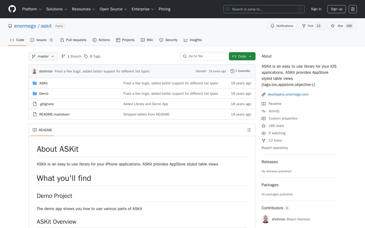Go to the Pricing page
365x228 pixels.
(x=165, y=9)
